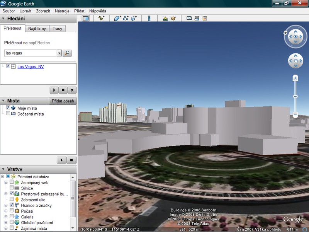Image resolution: width=309 pixels, height=232 pixels.
Task: Reset north using the N compass marker
Action: click(x=285, y=33)
